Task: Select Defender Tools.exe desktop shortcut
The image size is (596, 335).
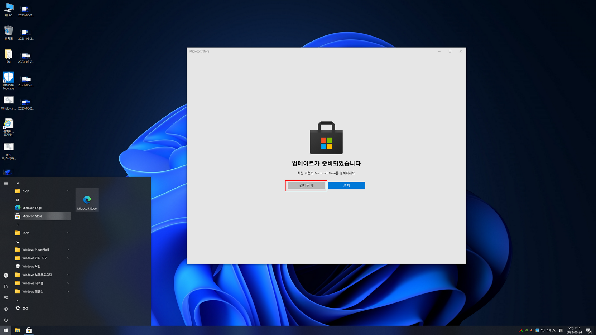Action: (x=9, y=81)
